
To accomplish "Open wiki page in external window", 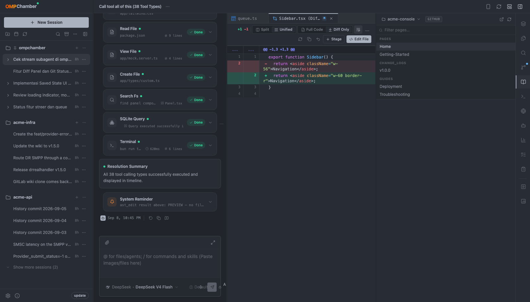I will click(502, 19).
